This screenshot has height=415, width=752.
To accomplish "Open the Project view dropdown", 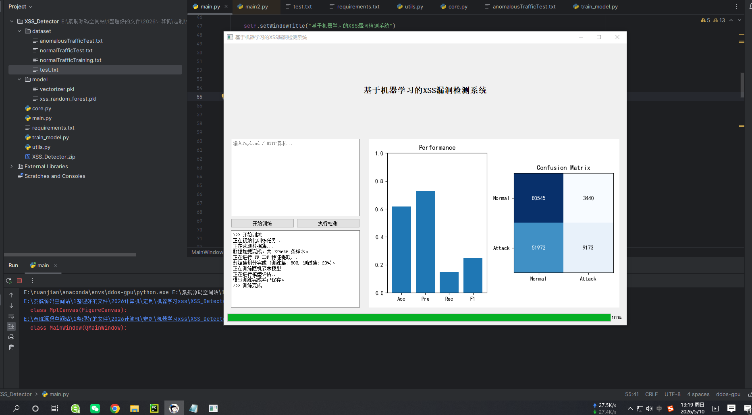I will tap(21, 6).
